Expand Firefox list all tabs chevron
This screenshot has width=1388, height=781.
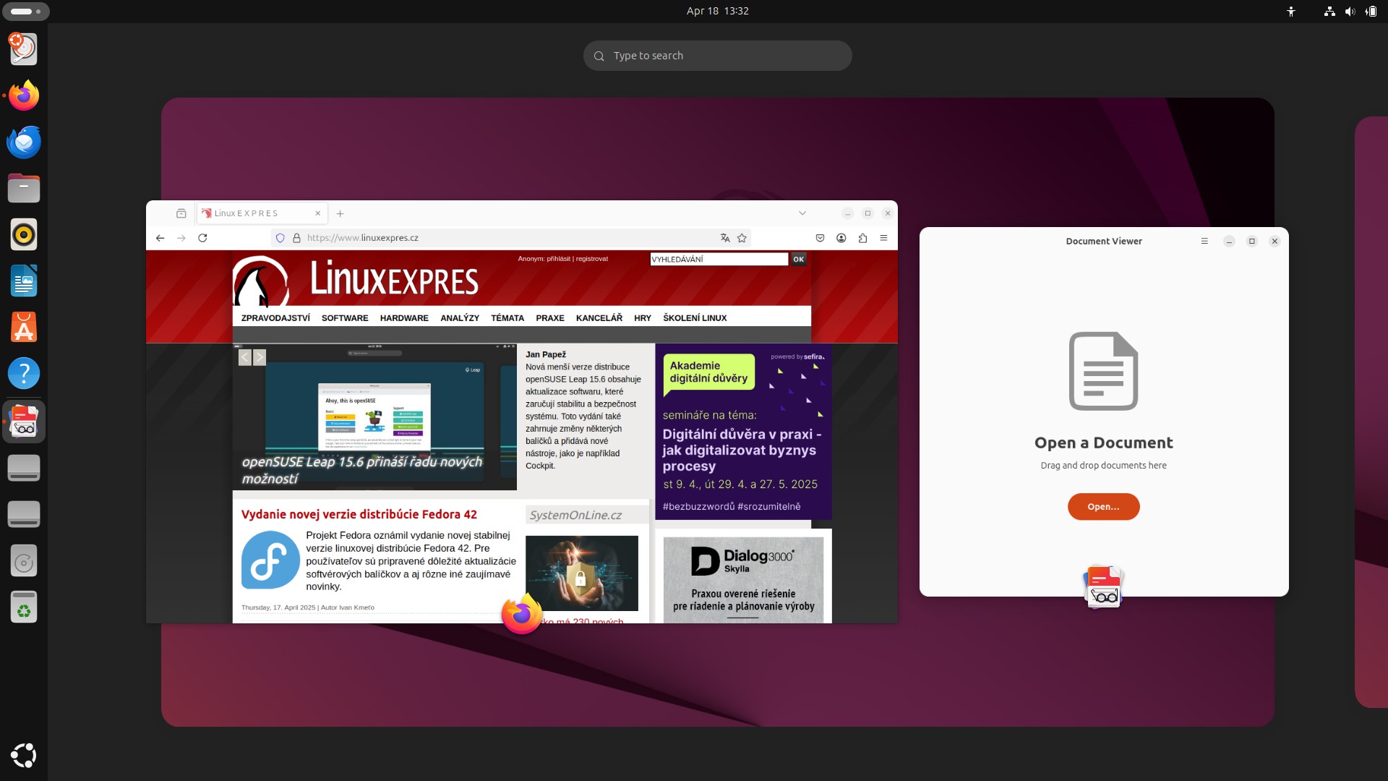tap(802, 213)
